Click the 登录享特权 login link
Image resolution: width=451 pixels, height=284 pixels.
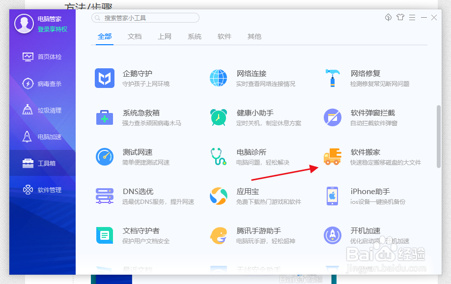click(x=53, y=29)
